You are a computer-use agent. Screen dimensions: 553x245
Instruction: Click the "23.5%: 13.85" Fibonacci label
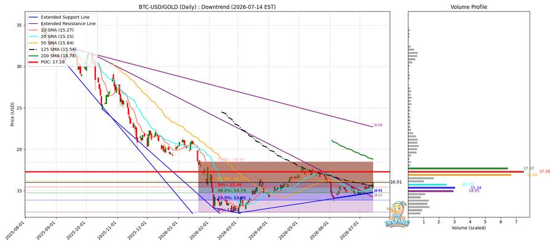pos(230,198)
